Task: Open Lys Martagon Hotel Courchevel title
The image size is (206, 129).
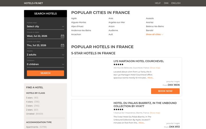Action: [x=138, y=61]
